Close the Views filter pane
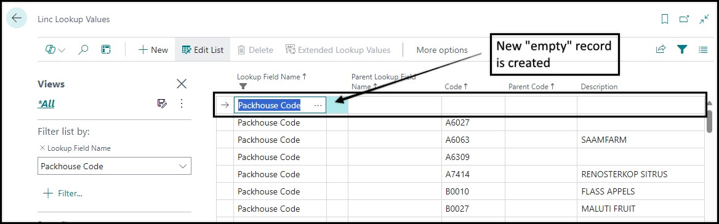This screenshot has width=719, height=224. click(182, 84)
